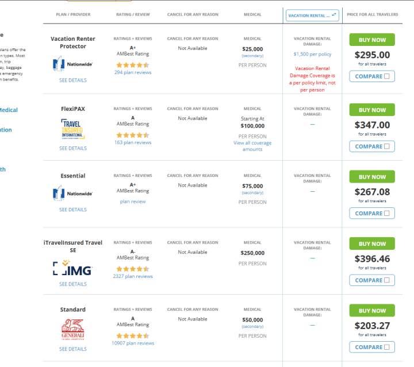Open the Vacation Rental column dropdown
The image size is (414, 367).
click(312, 15)
